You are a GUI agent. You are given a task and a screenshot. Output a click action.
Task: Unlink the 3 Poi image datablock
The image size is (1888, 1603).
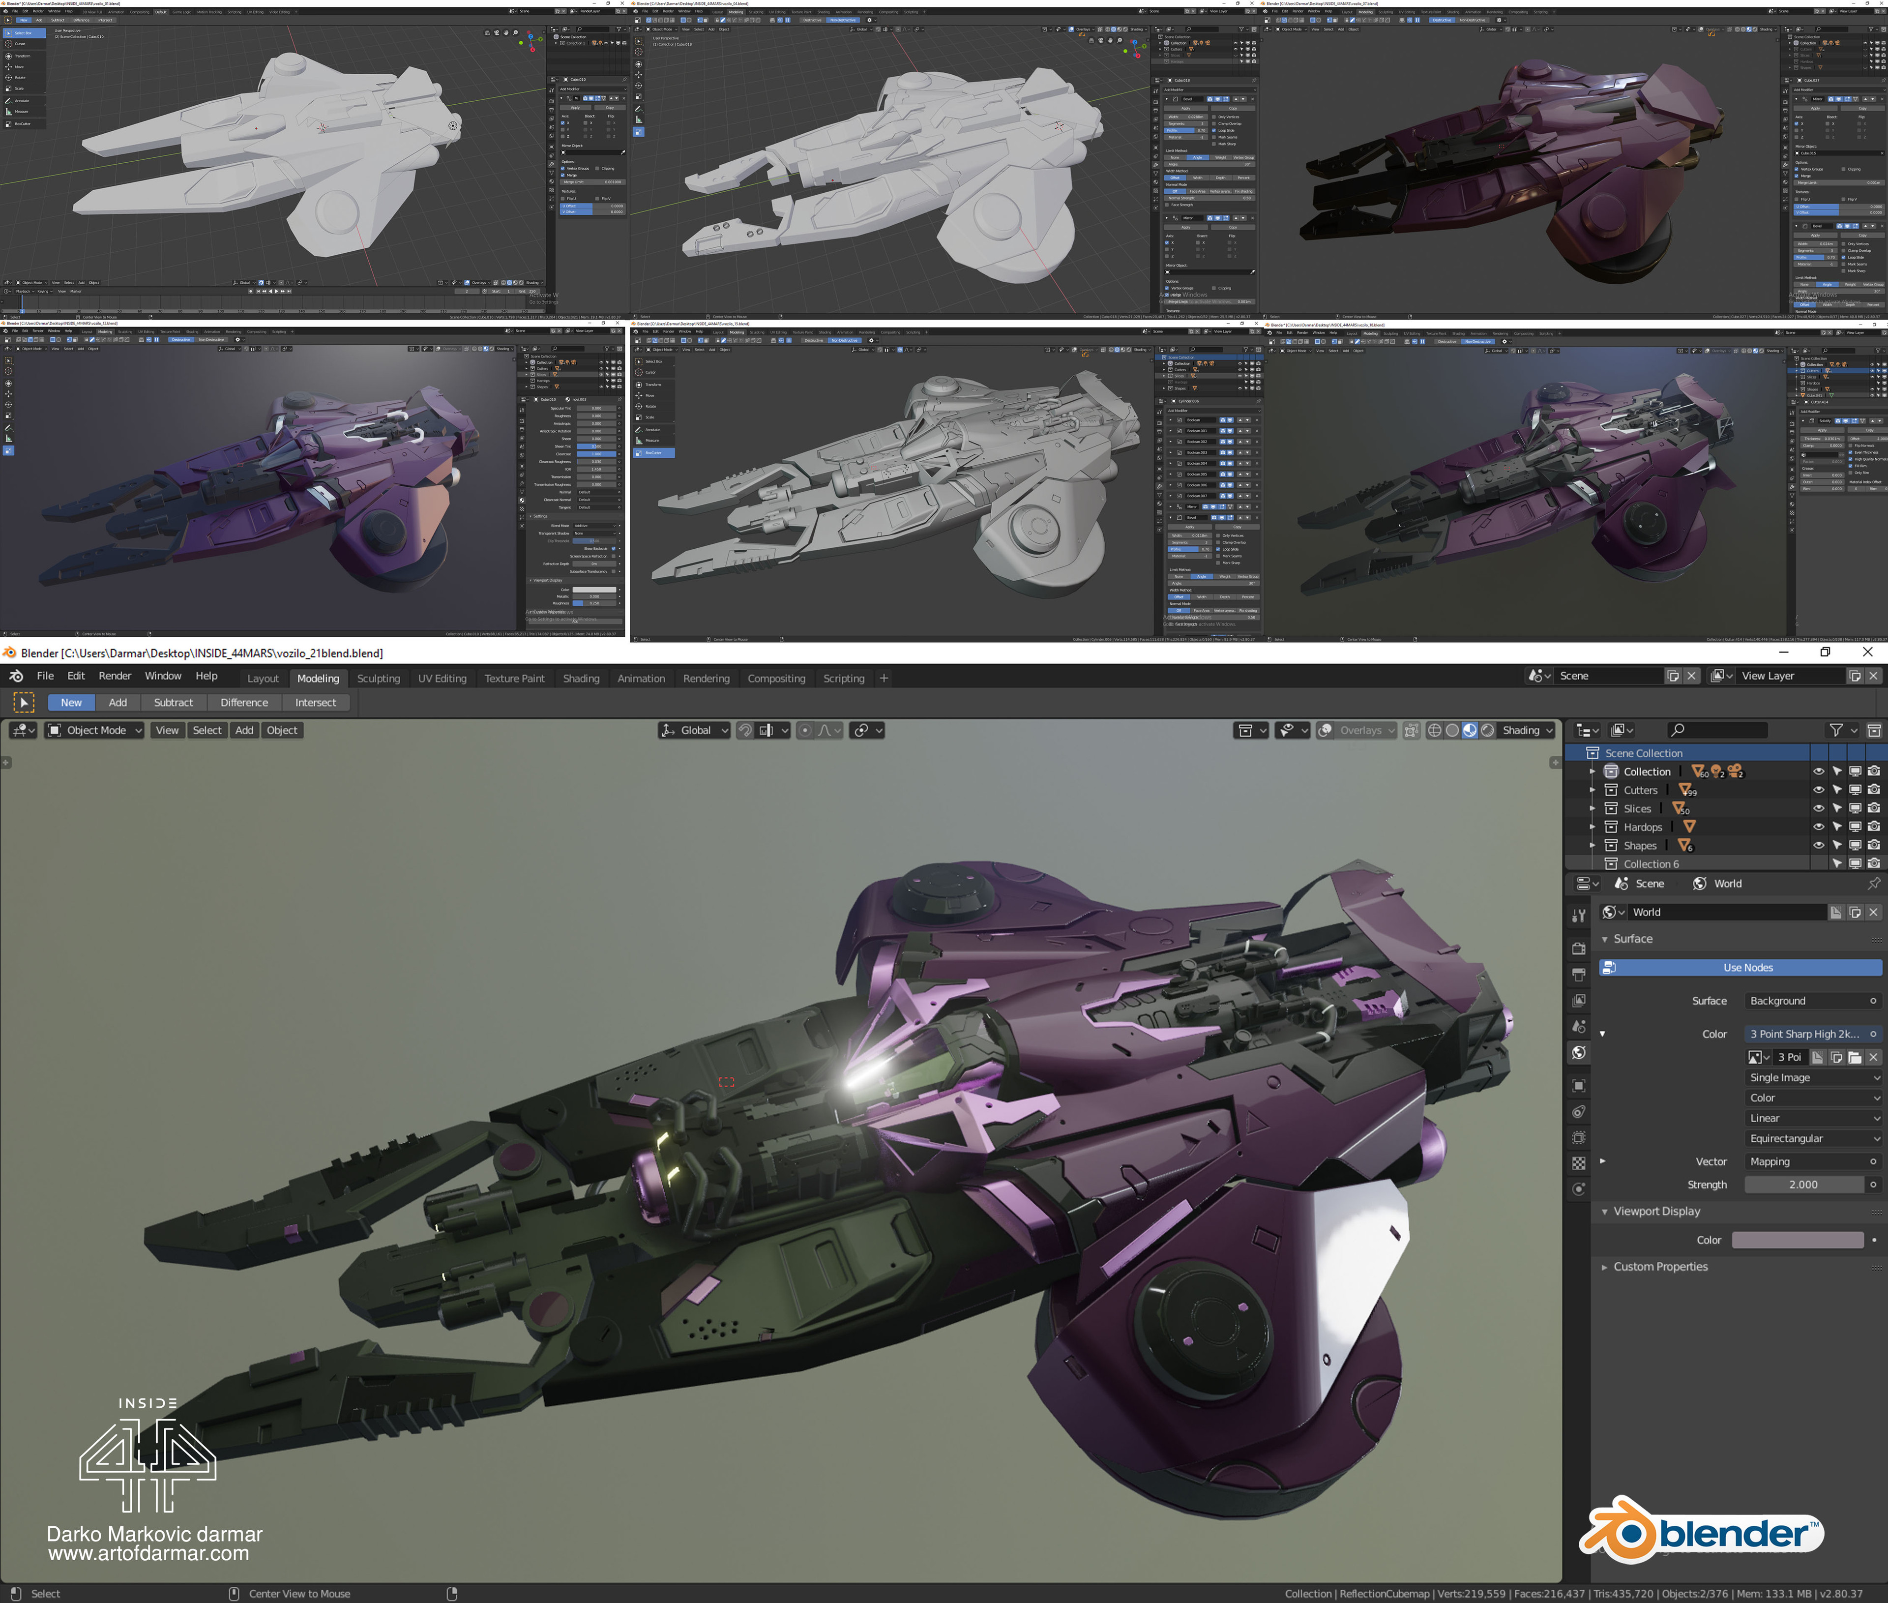(x=1873, y=1057)
